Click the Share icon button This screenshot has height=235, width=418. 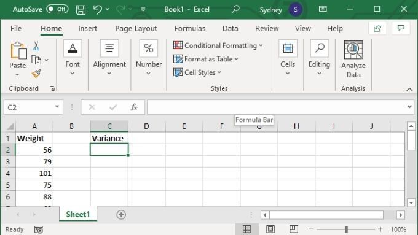click(x=377, y=28)
